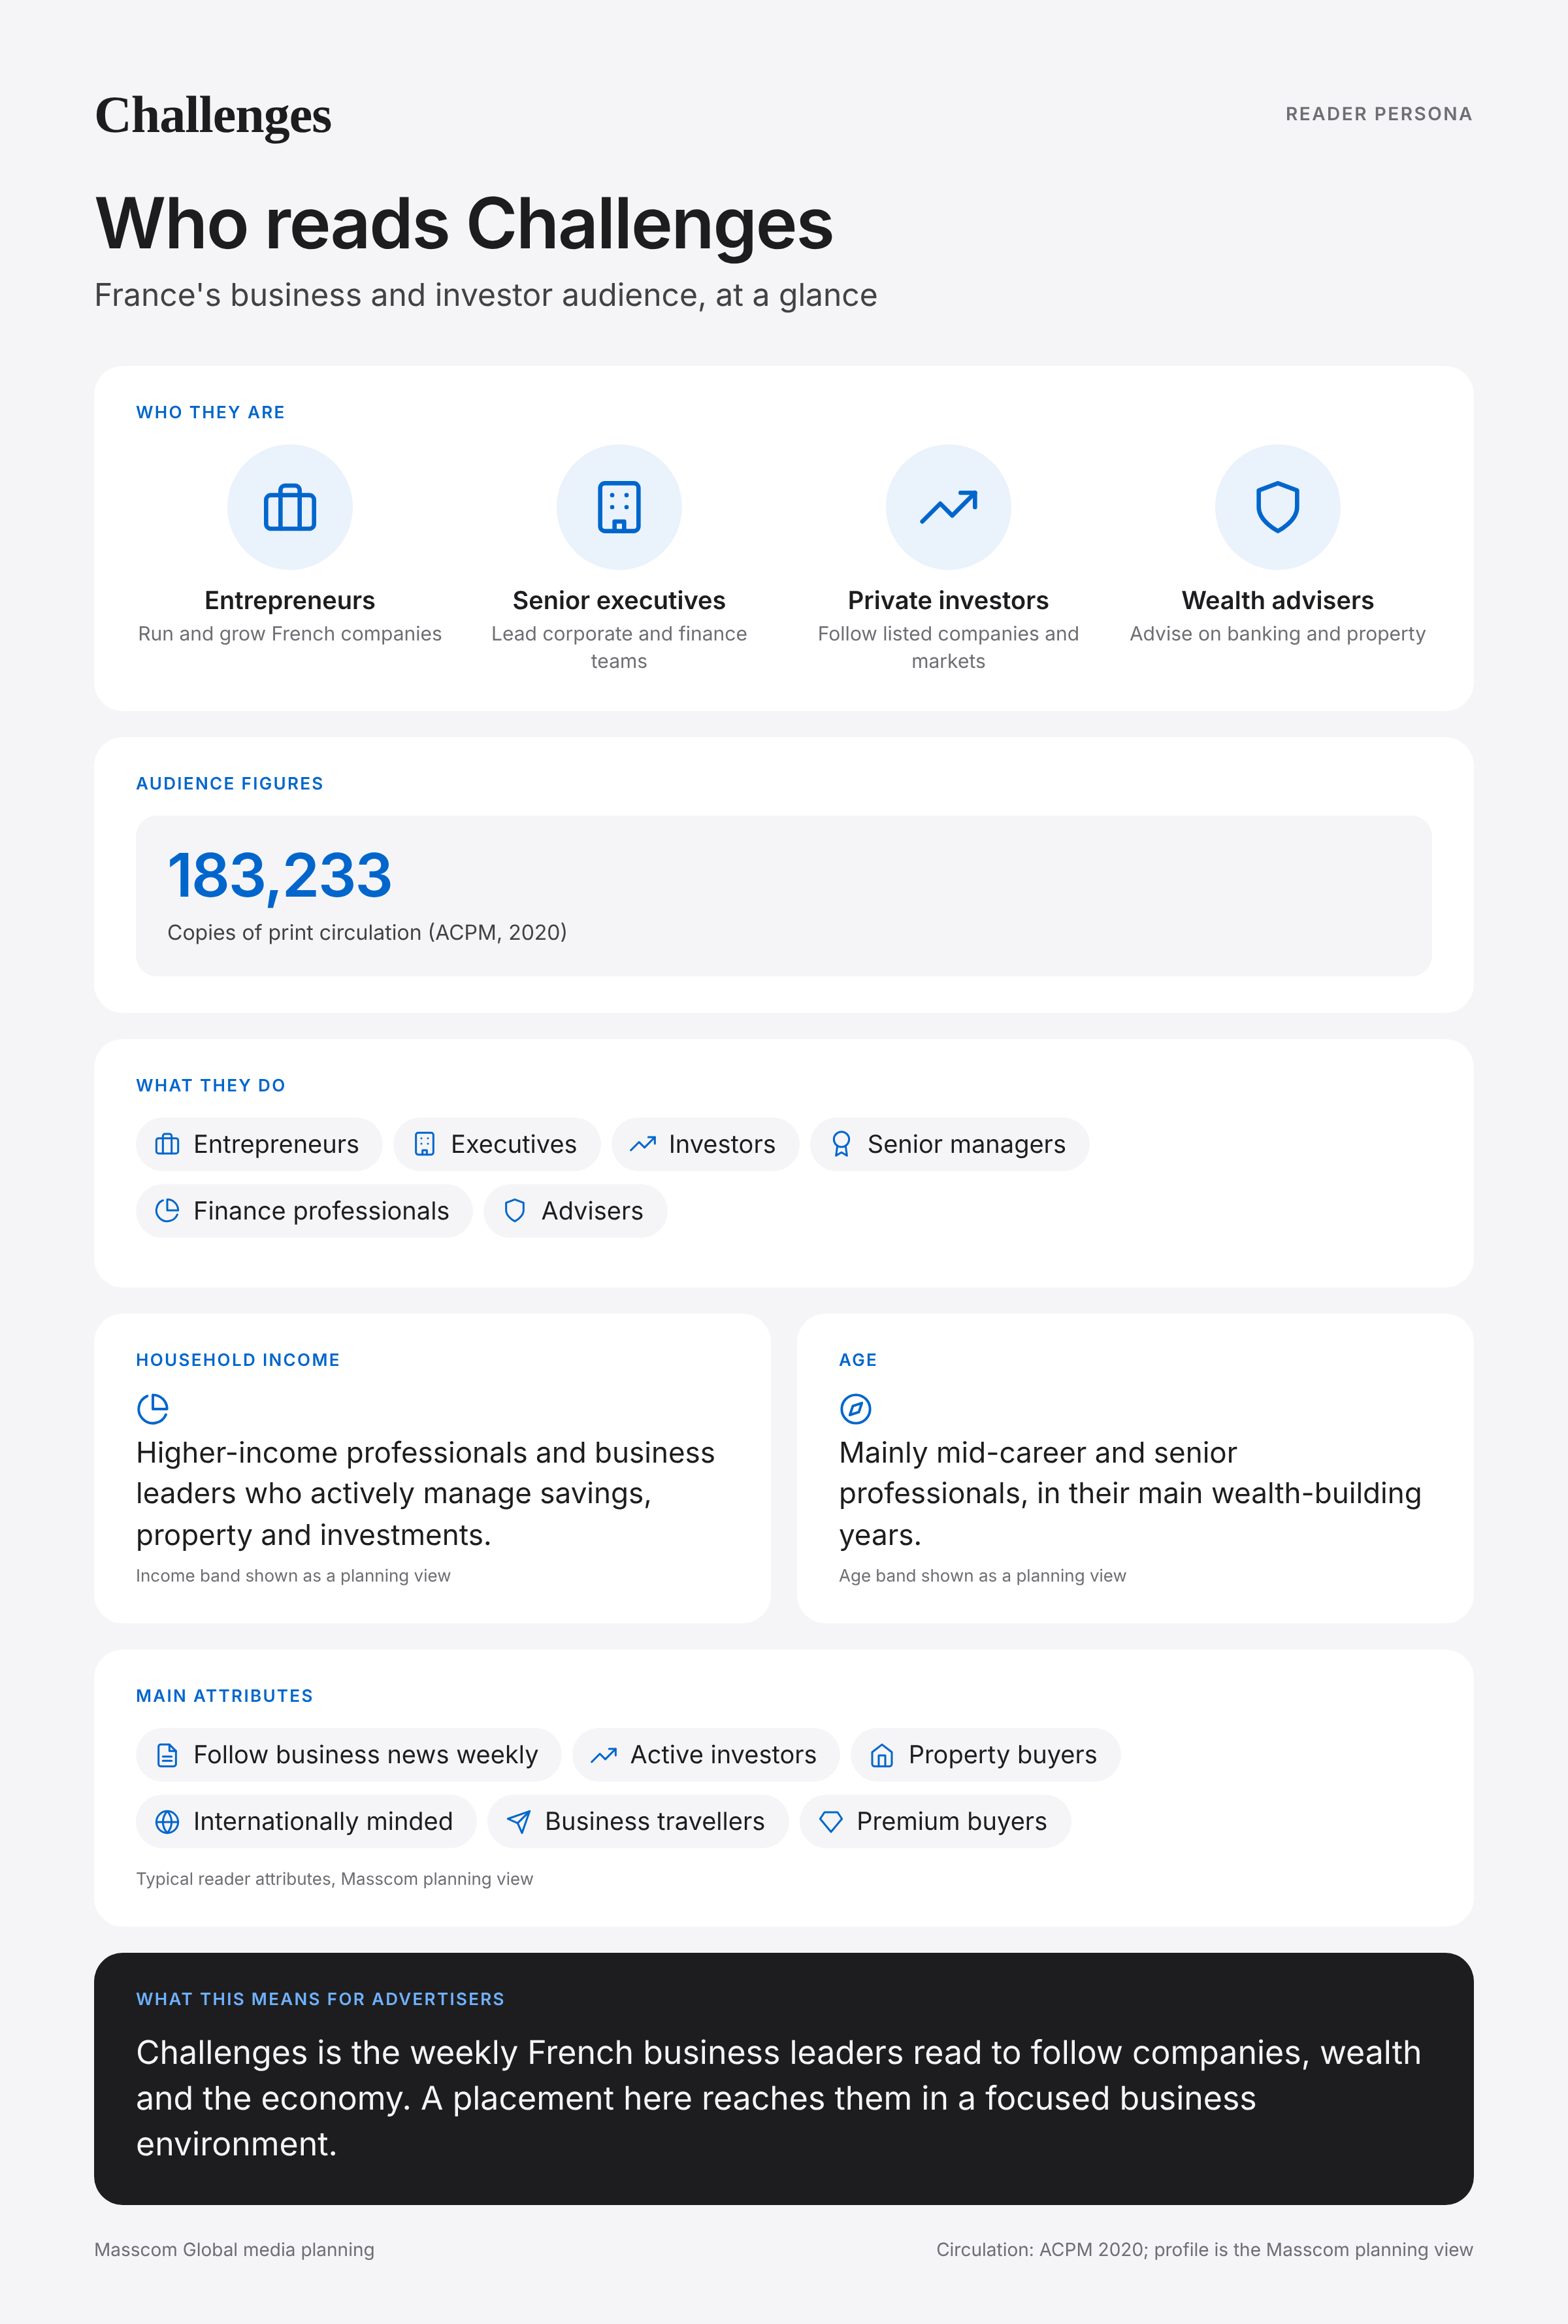The height and width of the screenshot is (2324, 1568).
Task: Click Advise on banking and property text
Action: pyautogui.click(x=1277, y=634)
